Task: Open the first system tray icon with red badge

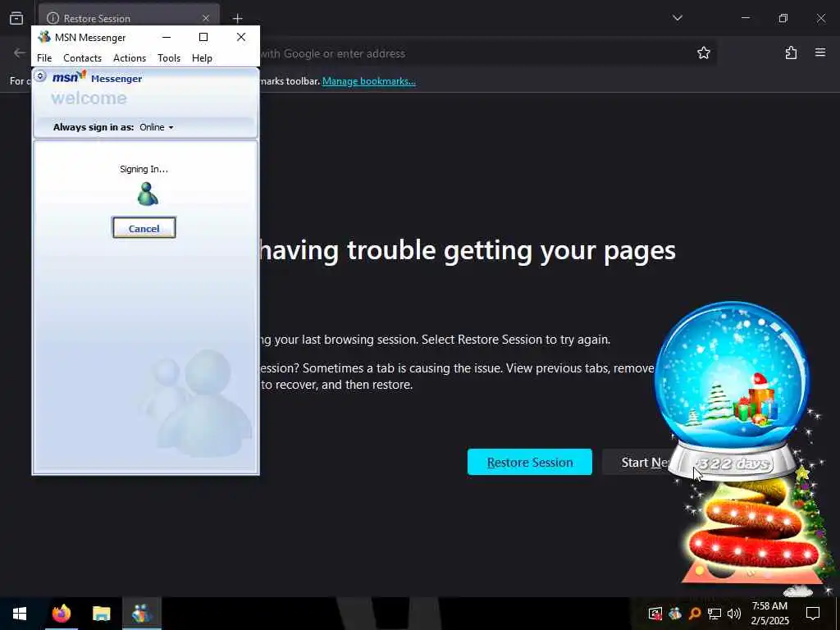Action: click(x=655, y=614)
